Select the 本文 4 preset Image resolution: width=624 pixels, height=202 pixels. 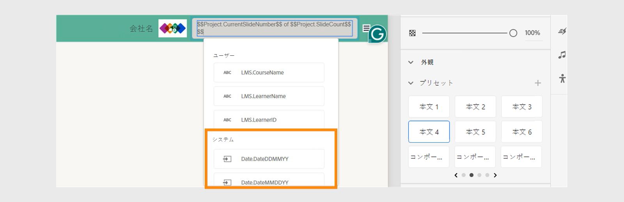tap(429, 132)
